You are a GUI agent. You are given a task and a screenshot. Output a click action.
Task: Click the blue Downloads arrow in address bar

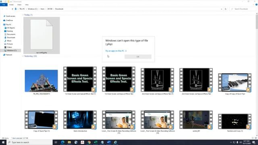pyautogui.click(x=16, y=9)
